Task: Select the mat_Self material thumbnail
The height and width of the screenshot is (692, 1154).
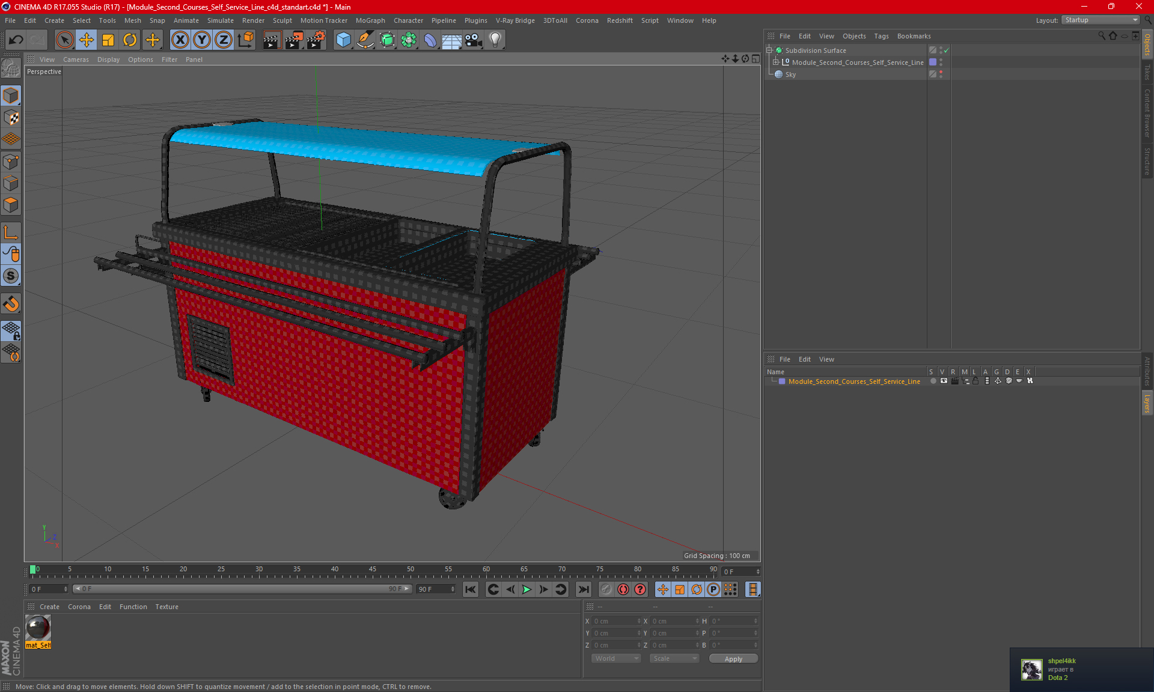Action: [38, 628]
